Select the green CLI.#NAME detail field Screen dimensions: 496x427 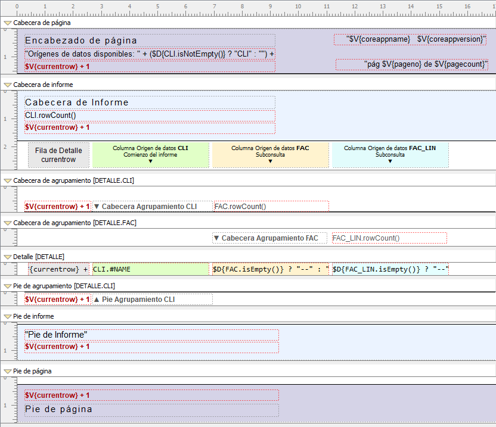click(150, 269)
